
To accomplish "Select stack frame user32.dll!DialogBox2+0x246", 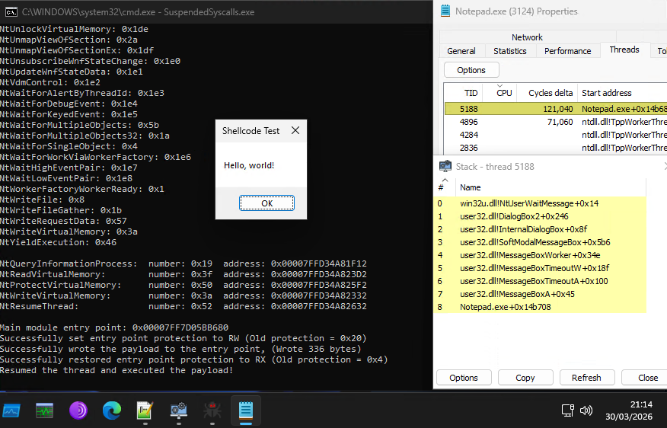I will 541,216.
